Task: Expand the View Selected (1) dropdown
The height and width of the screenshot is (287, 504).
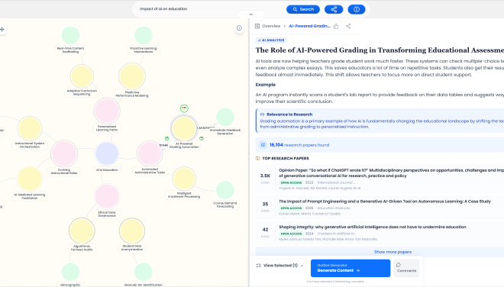Action: coord(279,266)
